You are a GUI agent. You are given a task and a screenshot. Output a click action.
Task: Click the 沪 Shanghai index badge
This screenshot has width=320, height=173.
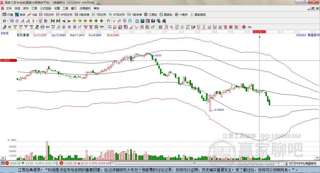click(x=7, y=163)
